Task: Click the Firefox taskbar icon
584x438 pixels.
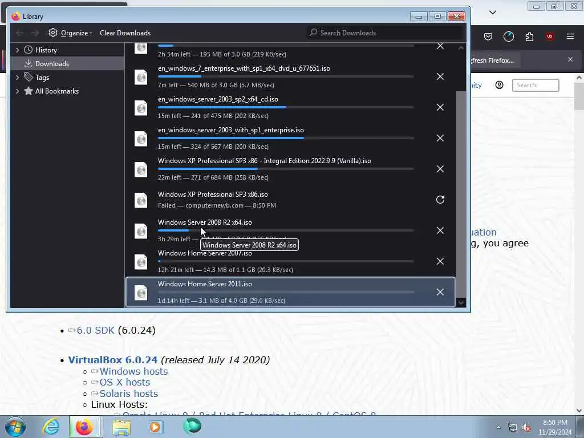Action: coord(84,427)
